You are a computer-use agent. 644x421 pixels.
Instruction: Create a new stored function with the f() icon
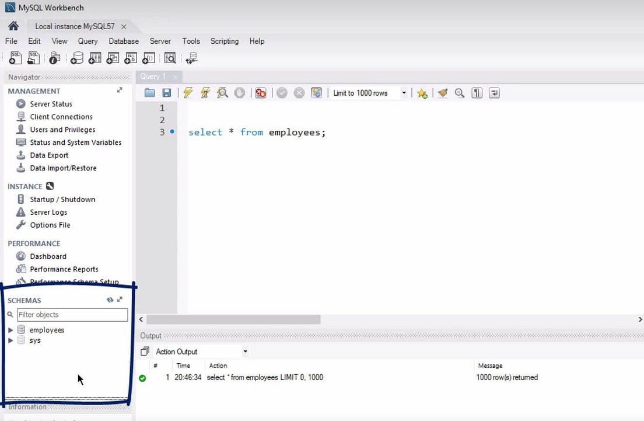148,58
